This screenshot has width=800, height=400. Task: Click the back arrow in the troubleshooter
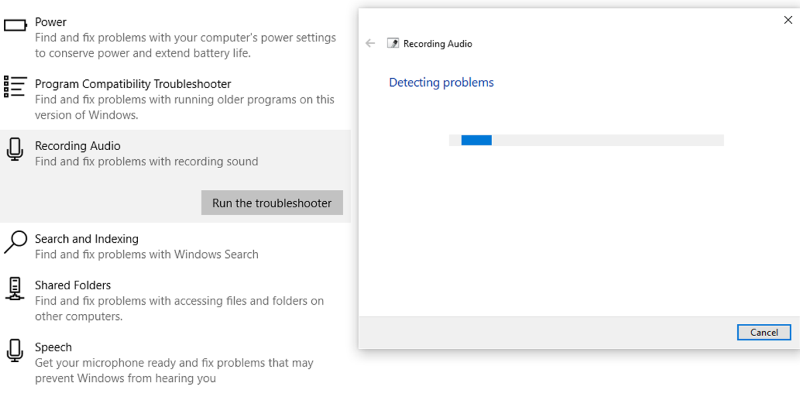(371, 43)
